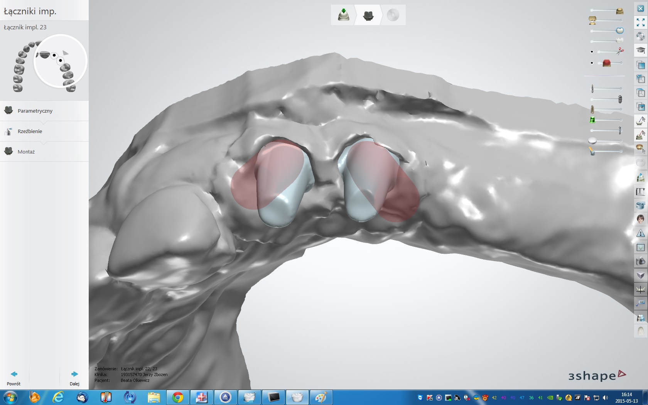Click the fullscreen arrows icon

point(640,22)
